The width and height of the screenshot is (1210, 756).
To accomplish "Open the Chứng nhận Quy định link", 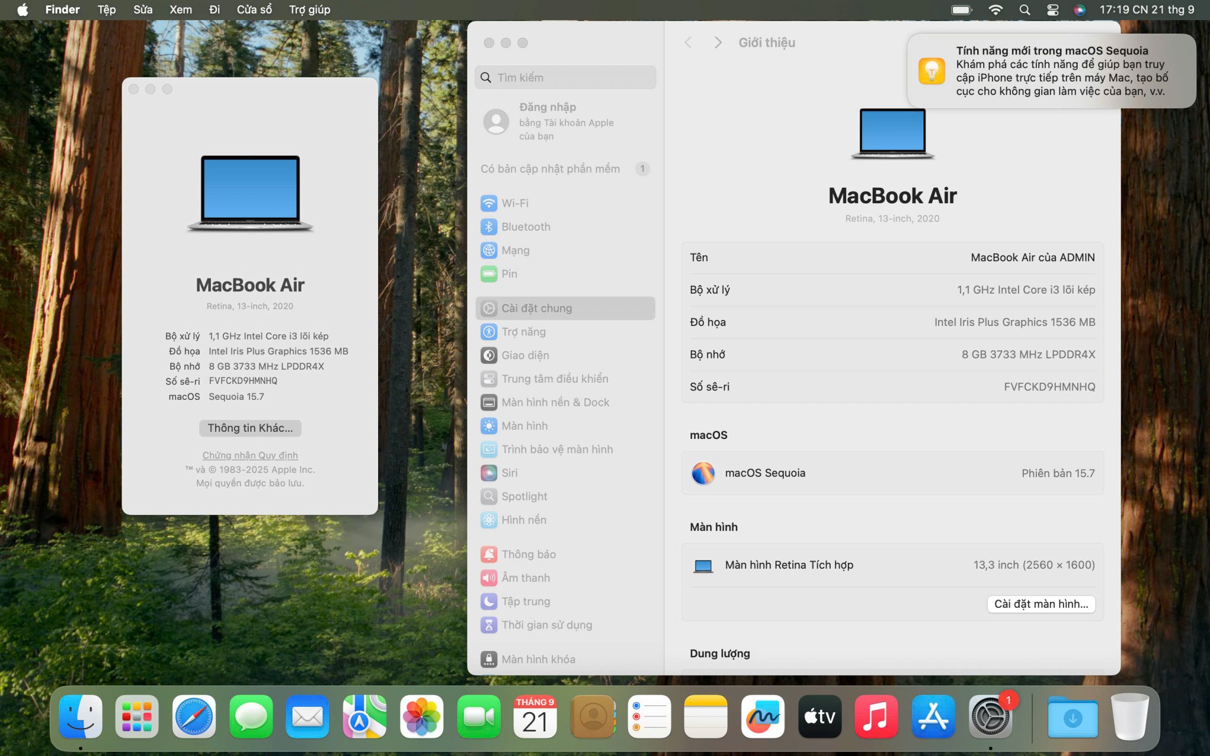I will pos(250,455).
